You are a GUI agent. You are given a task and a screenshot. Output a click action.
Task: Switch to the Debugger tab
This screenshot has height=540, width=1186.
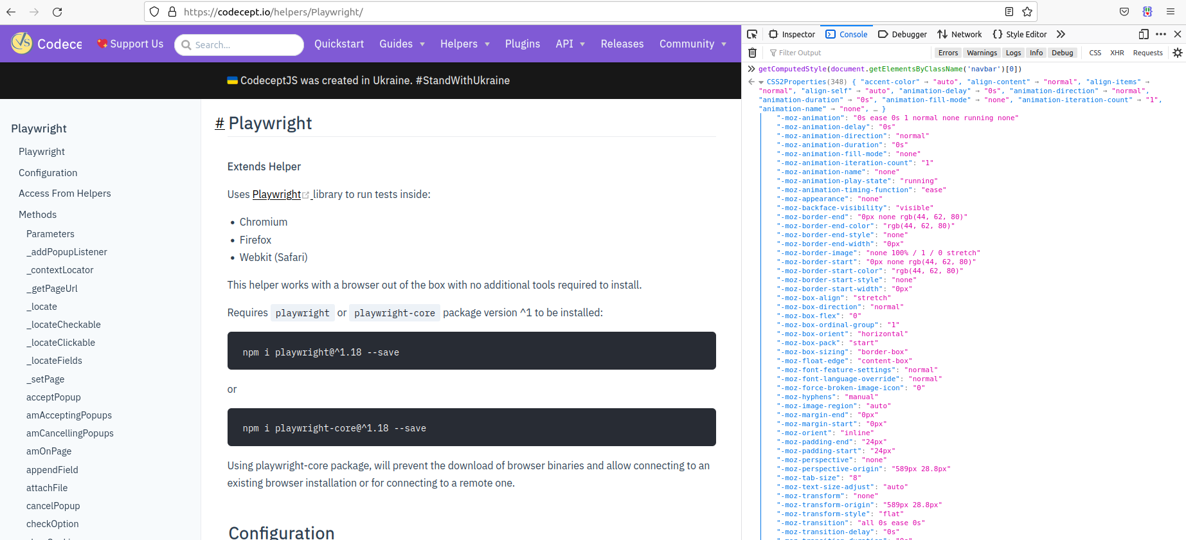click(x=903, y=34)
